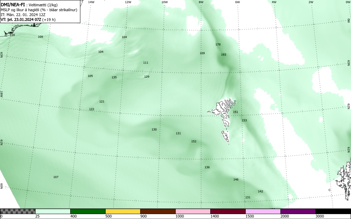Image resolution: width=351 pixels, height=219 pixels.
Task: Select the 107 CAPE value
Action: pos(56,177)
